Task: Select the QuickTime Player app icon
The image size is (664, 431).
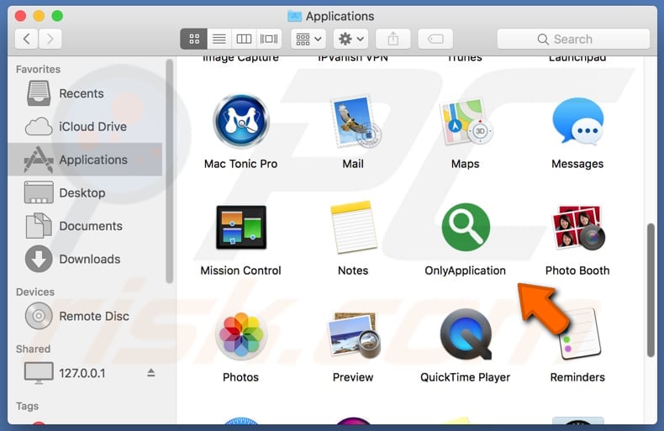Action: pos(466,334)
